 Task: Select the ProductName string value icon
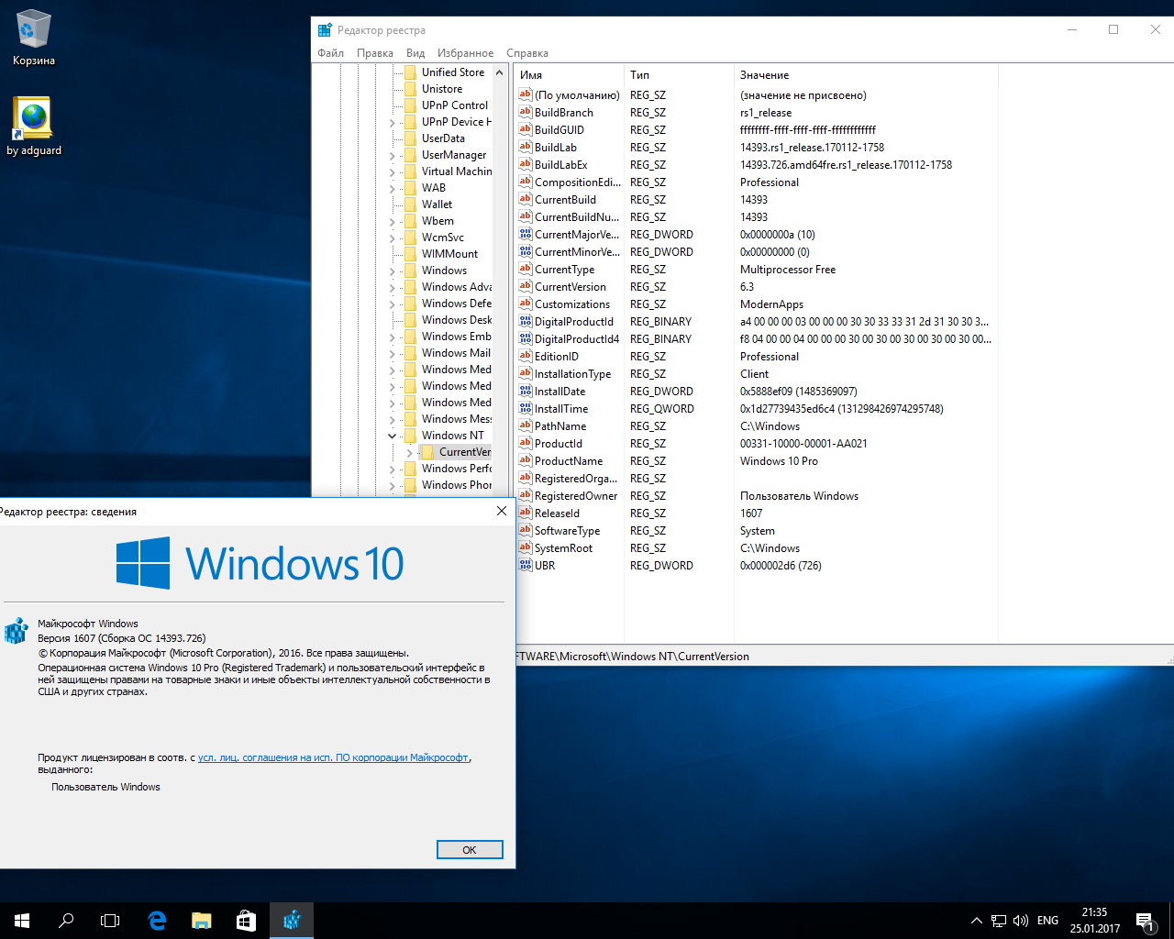[x=526, y=460]
